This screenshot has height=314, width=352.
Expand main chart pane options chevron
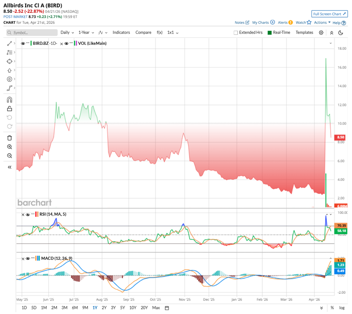click(x=331, y=43)
